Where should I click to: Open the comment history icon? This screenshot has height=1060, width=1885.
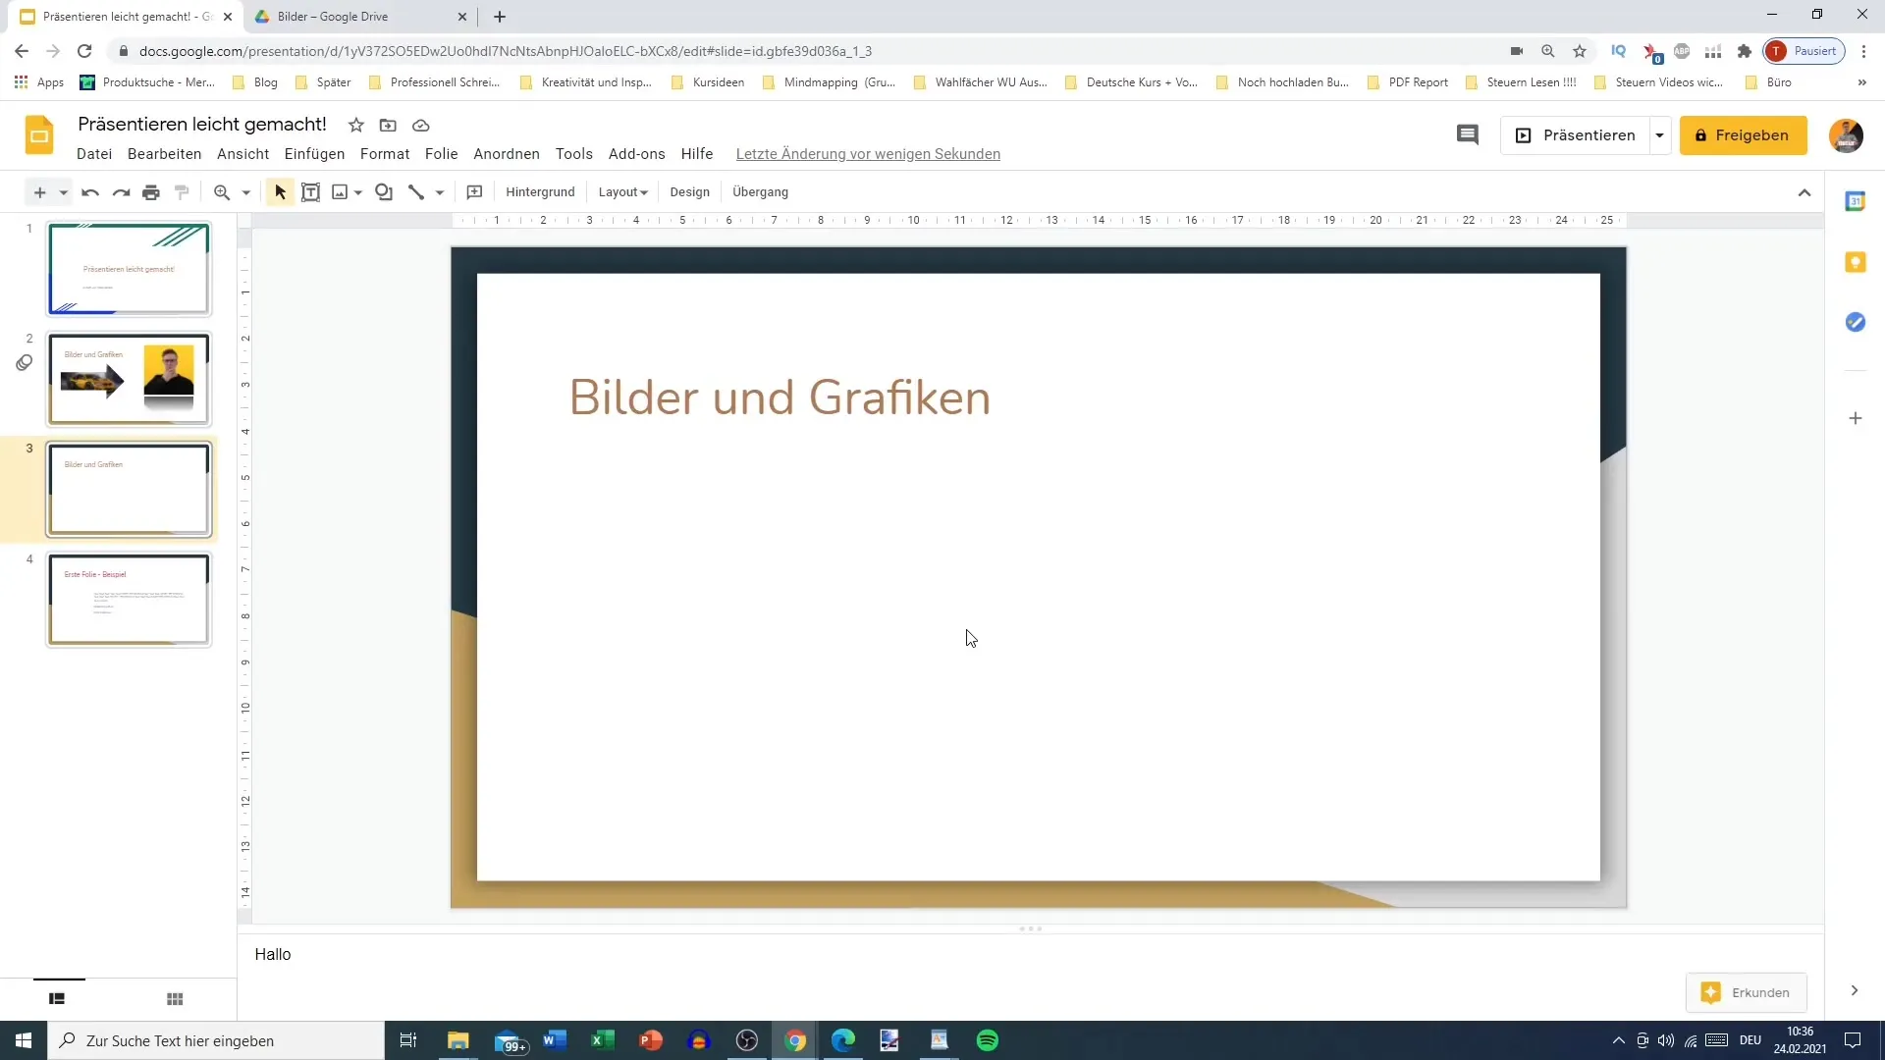[x=1467, y=135]
